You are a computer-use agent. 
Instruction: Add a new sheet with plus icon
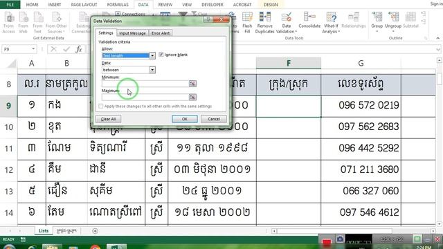[x=96, y=231]
